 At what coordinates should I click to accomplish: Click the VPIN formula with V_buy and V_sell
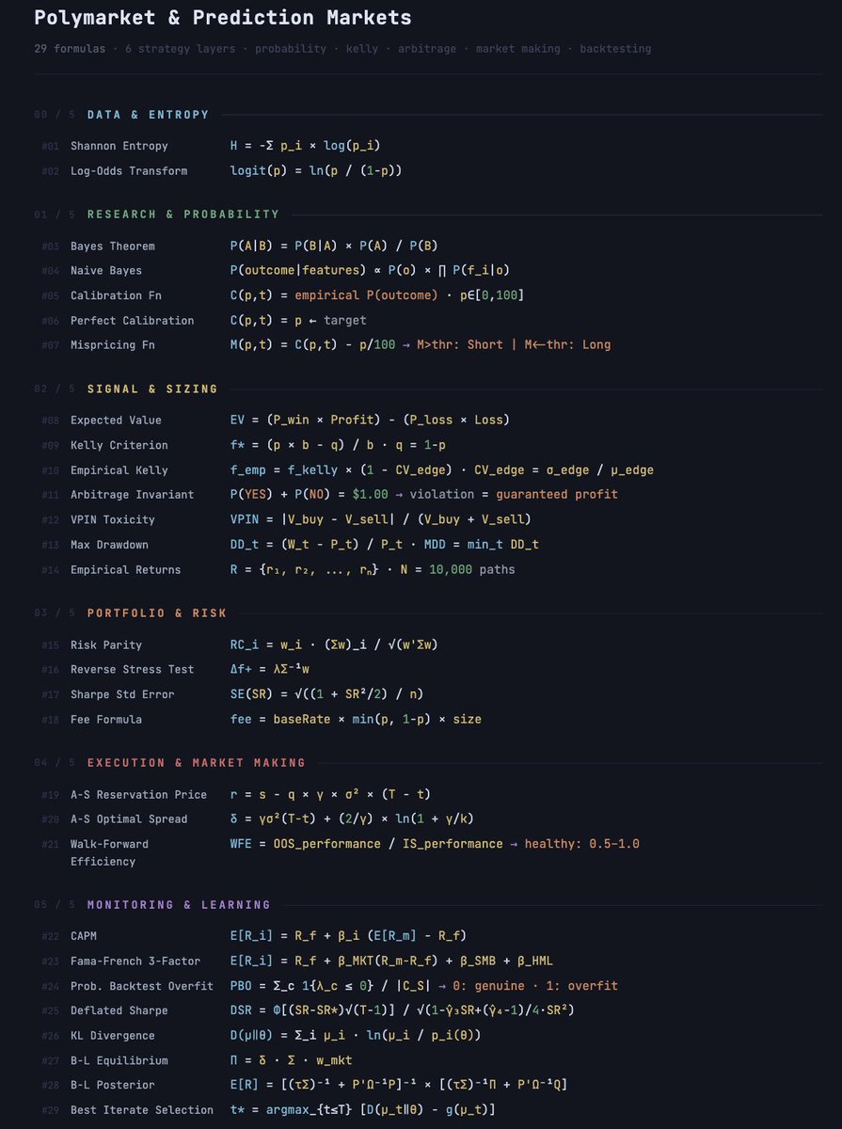pos(380,519)
